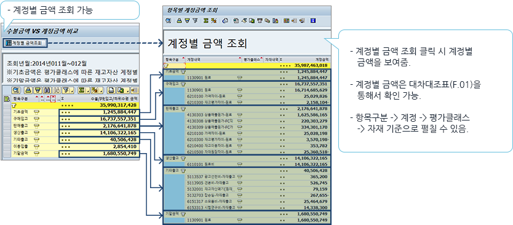Select row button beside 기초금액 in left list
The height and width of the screenshot is (225, 513).
7,112
